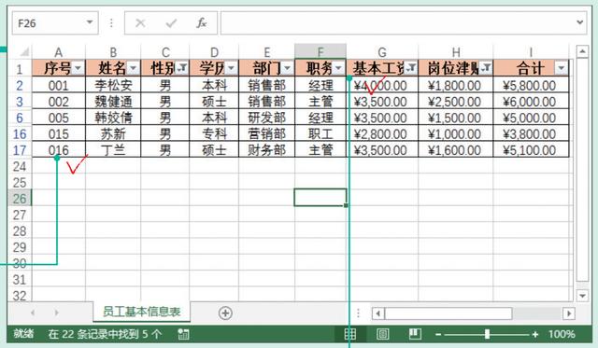Select the 员工基本信息表 sheet tab
Viewport: 598px width, 348px height.
141,312
